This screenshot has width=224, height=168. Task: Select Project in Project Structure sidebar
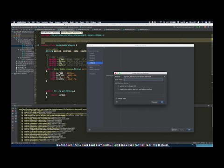[x=91, y=53]
